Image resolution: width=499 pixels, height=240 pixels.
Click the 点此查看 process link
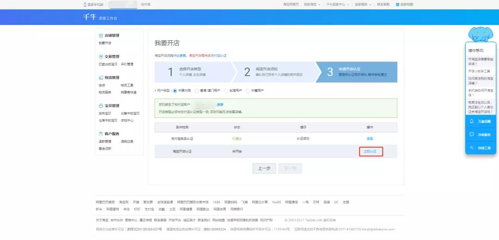click(180, 55)
